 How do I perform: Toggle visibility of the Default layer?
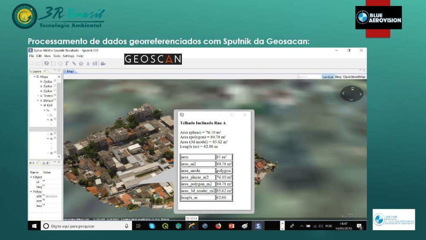tap(55, 100)
